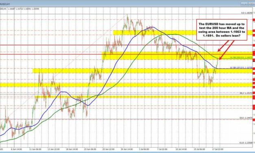
Task: Click the 13 Jun 22:00 time axis label
Action: pos(54,149)
